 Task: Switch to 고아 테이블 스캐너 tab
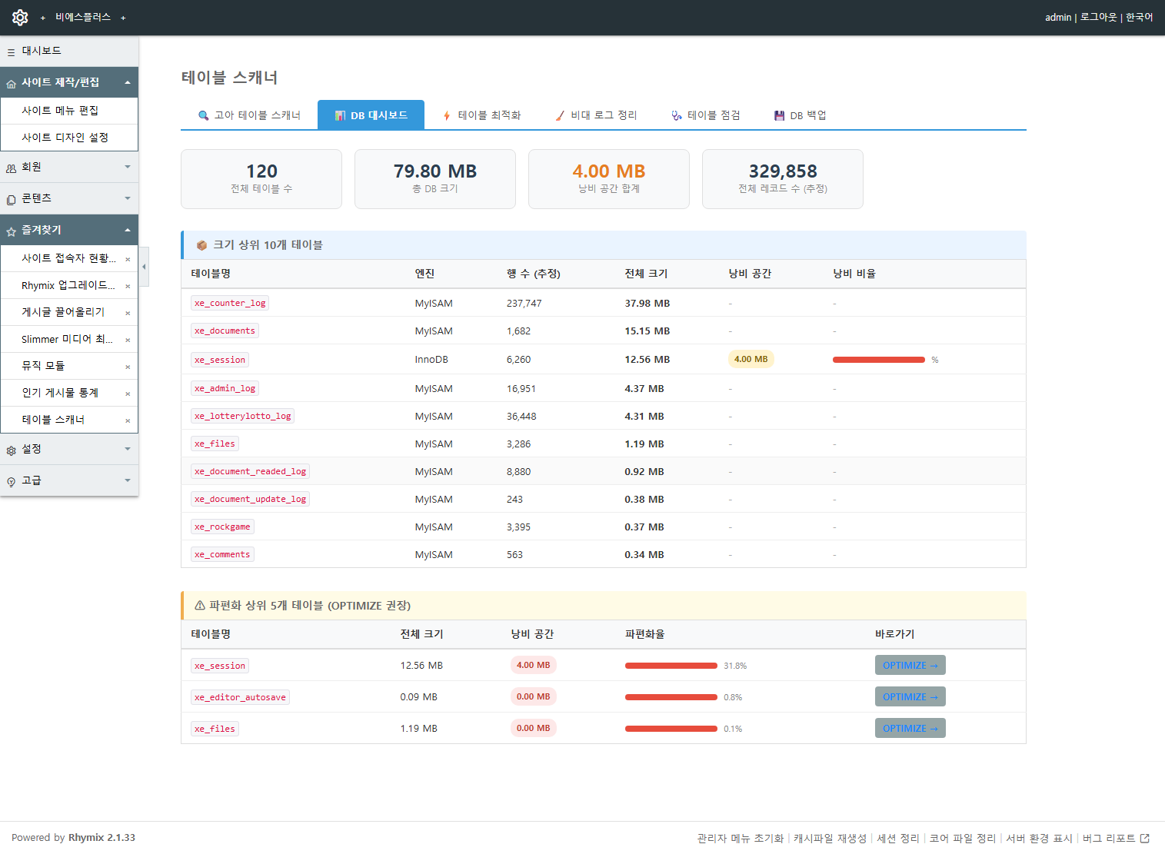(x=249, y=115)
